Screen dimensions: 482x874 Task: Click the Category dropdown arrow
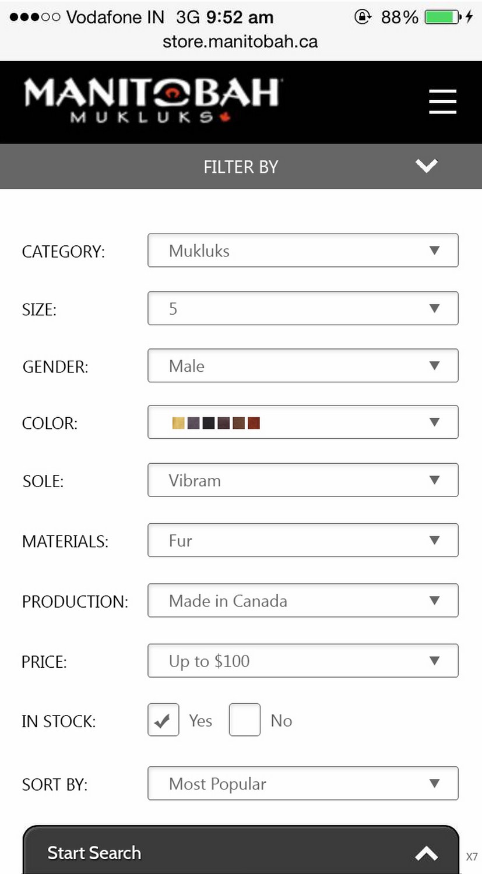click(x=434, y=251)
